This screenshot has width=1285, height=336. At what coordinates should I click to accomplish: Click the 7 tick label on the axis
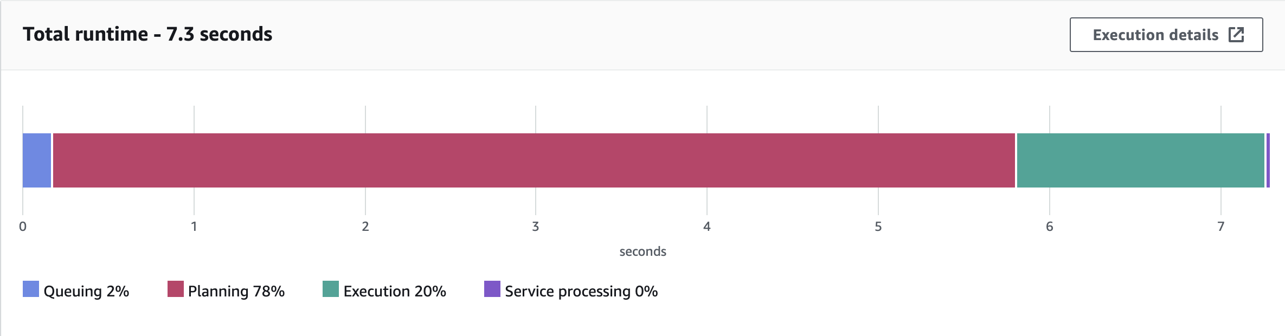1221,227
